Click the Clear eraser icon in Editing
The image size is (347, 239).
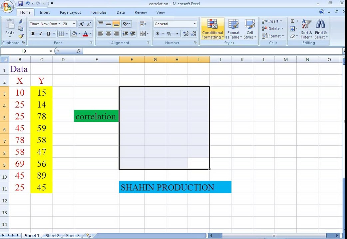click(292, 36)
